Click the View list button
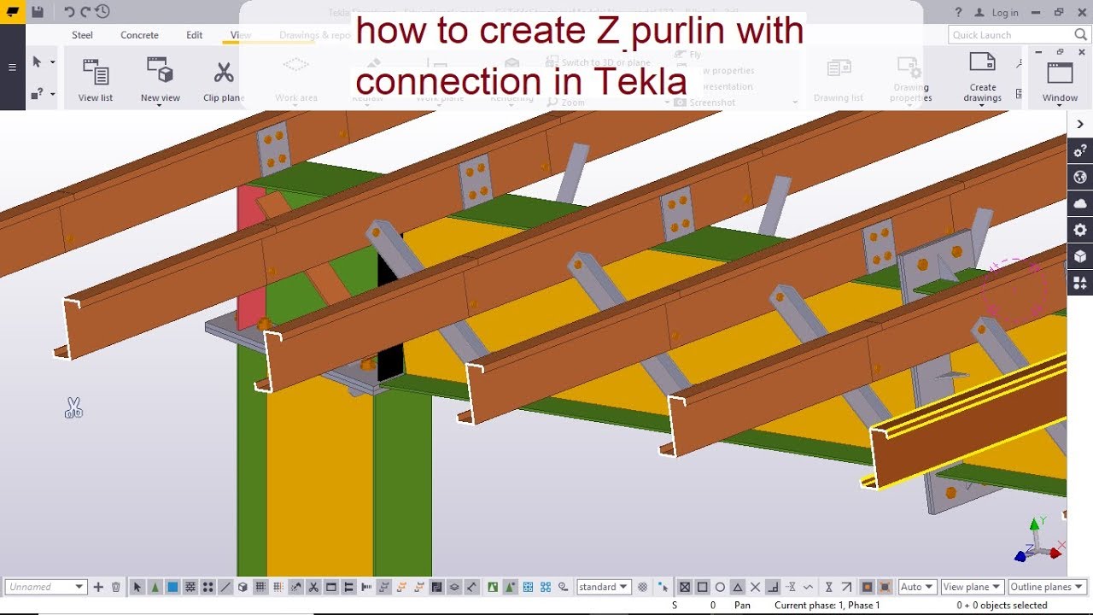 point(95,80)
